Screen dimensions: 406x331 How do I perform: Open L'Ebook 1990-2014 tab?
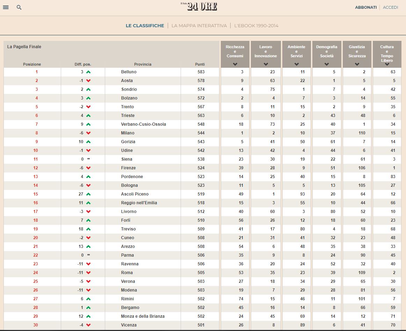click(256, 25)
